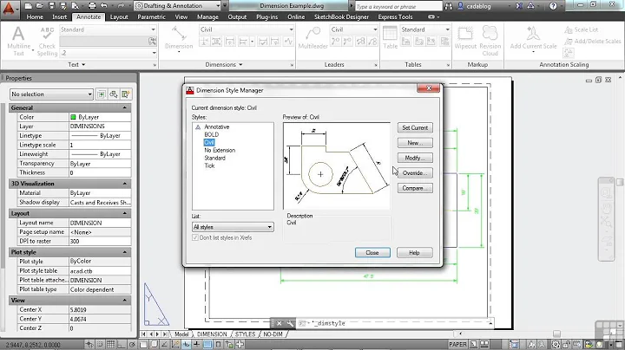This screenshot has height=350, width=625.
Task: Open the All styles list dropdown
Action: click(233, 227)
